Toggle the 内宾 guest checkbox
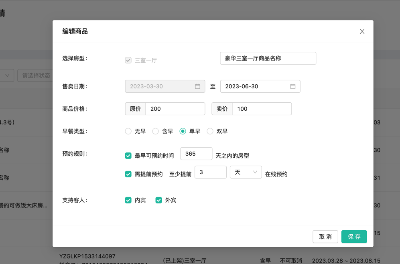The width and height of the screenshot is (400, 264). point(128,200)
